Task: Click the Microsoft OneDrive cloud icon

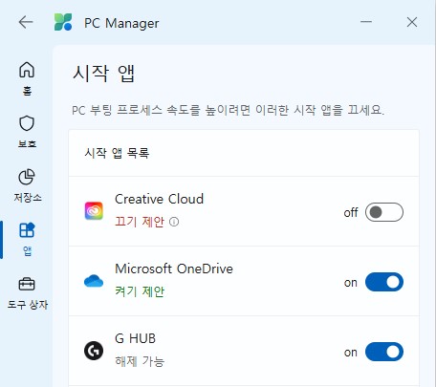Action: pyautogui.click(x=94, y=281)
